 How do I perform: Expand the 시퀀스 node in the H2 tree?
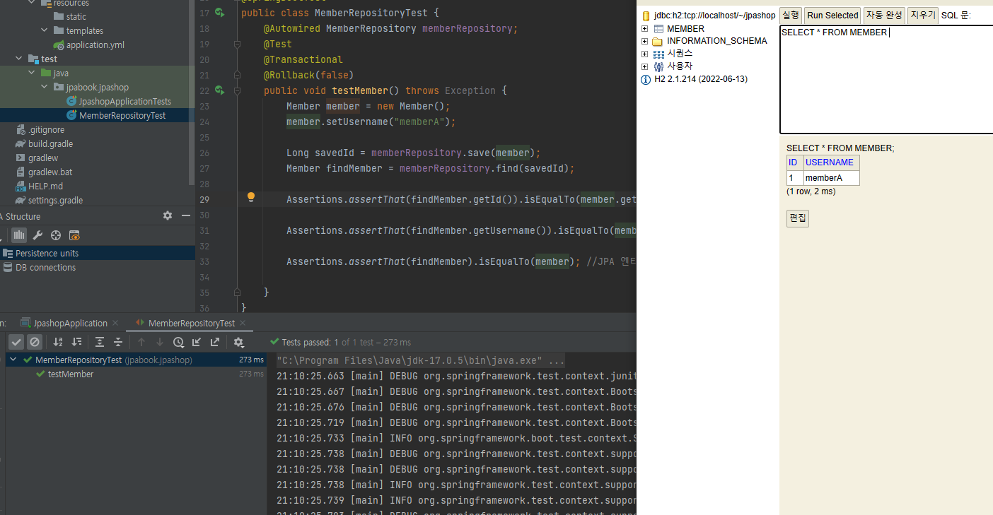644,54
